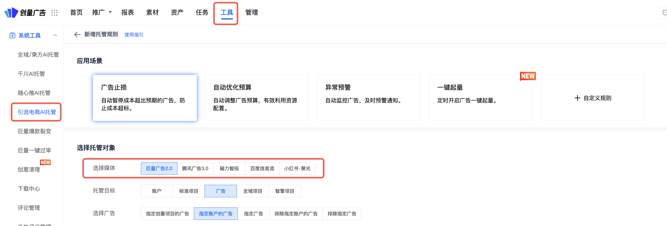
Task: Set 托管目标 to 标准项目
Action: 189,191
